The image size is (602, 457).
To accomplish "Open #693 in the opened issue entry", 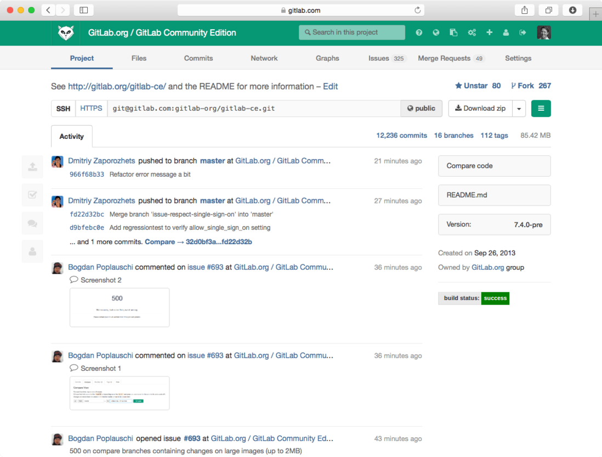I will tap(192, 438).
